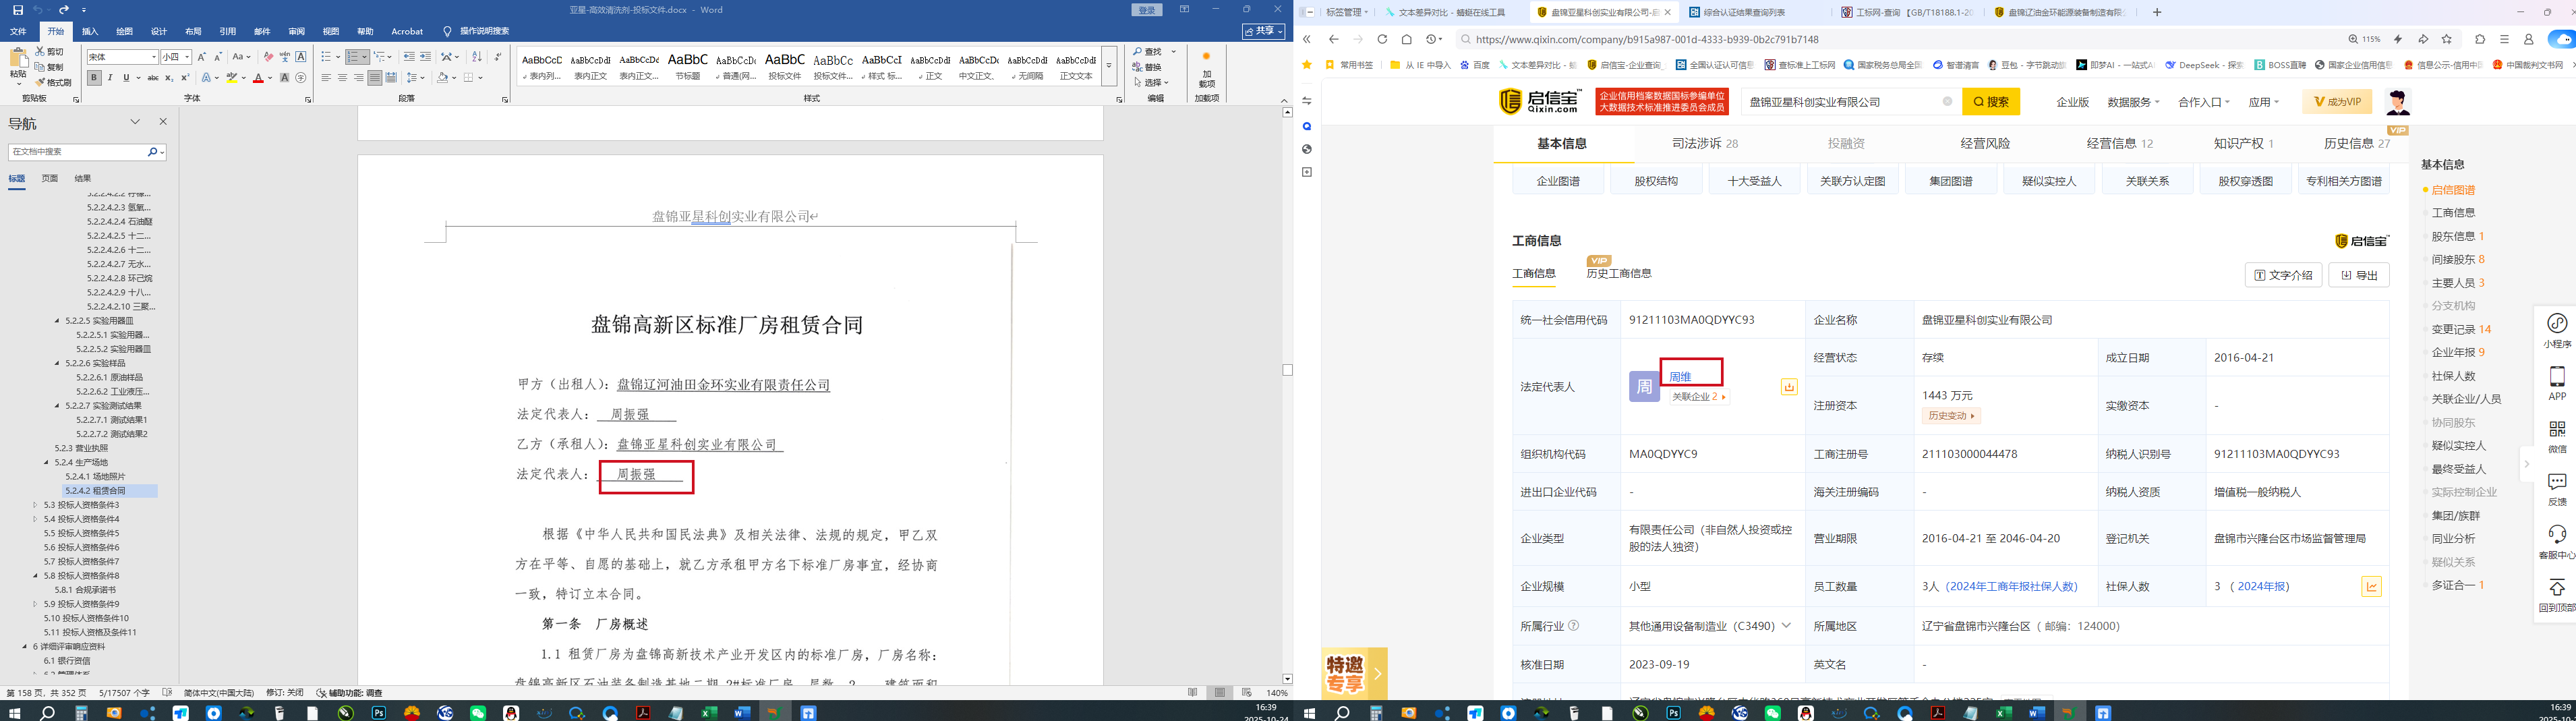Expand the industry classification dropdown next to C3490
Screen dimensions: 2576x721
click(x=1786, y=626)
